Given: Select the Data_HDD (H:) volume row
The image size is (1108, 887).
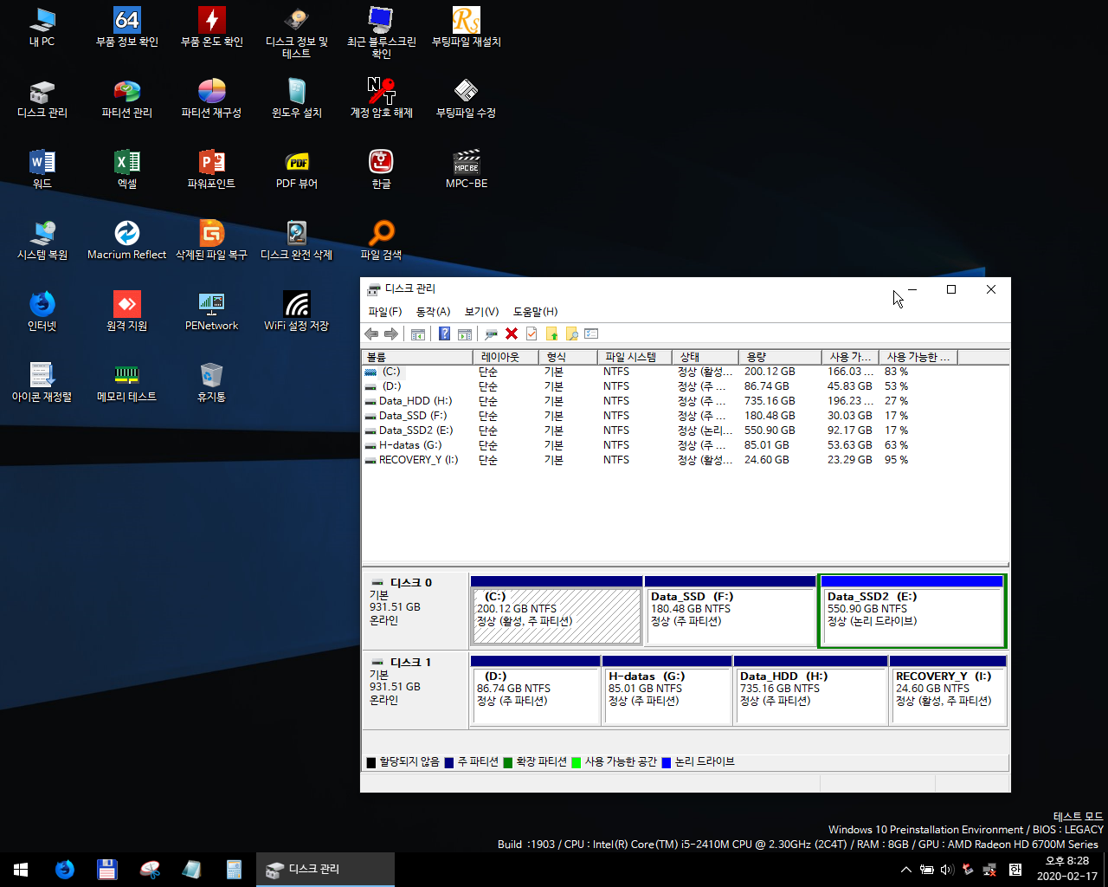Looking at the screenshot, I should [x=658, y=401].
